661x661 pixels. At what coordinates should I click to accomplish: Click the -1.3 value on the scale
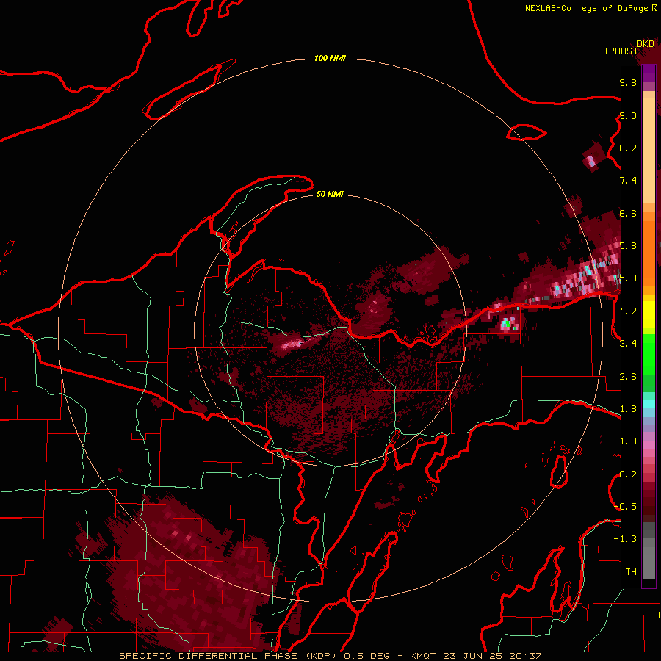pos(625,539)
